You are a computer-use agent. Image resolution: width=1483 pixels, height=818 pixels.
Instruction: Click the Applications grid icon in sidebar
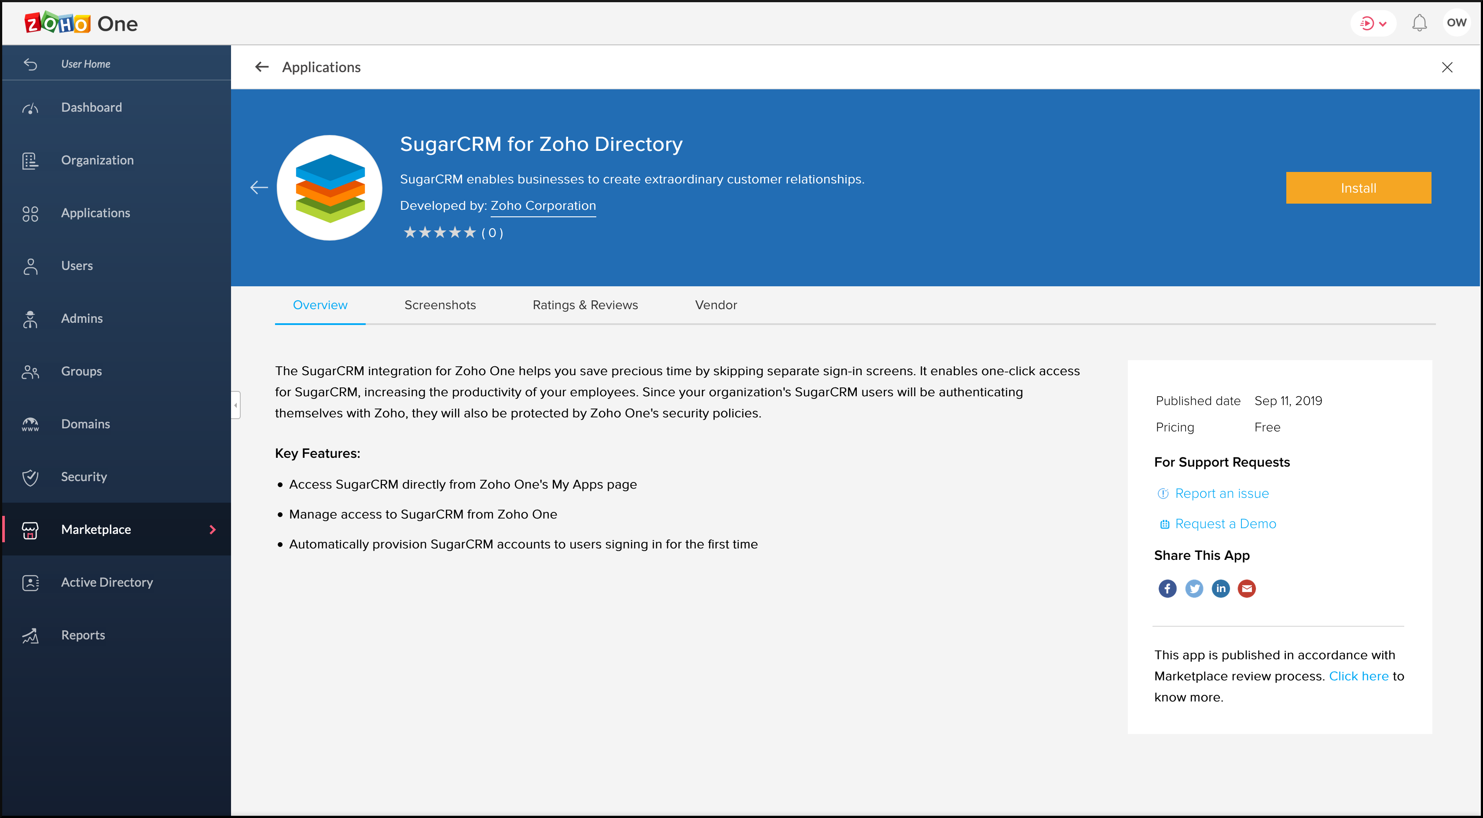pos(30,213)
